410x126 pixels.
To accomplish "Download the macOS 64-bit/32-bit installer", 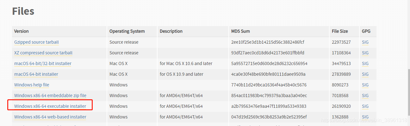I will (x=43, y=63).
